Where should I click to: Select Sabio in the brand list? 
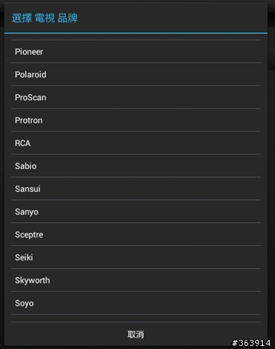click(x=136, y=166)
